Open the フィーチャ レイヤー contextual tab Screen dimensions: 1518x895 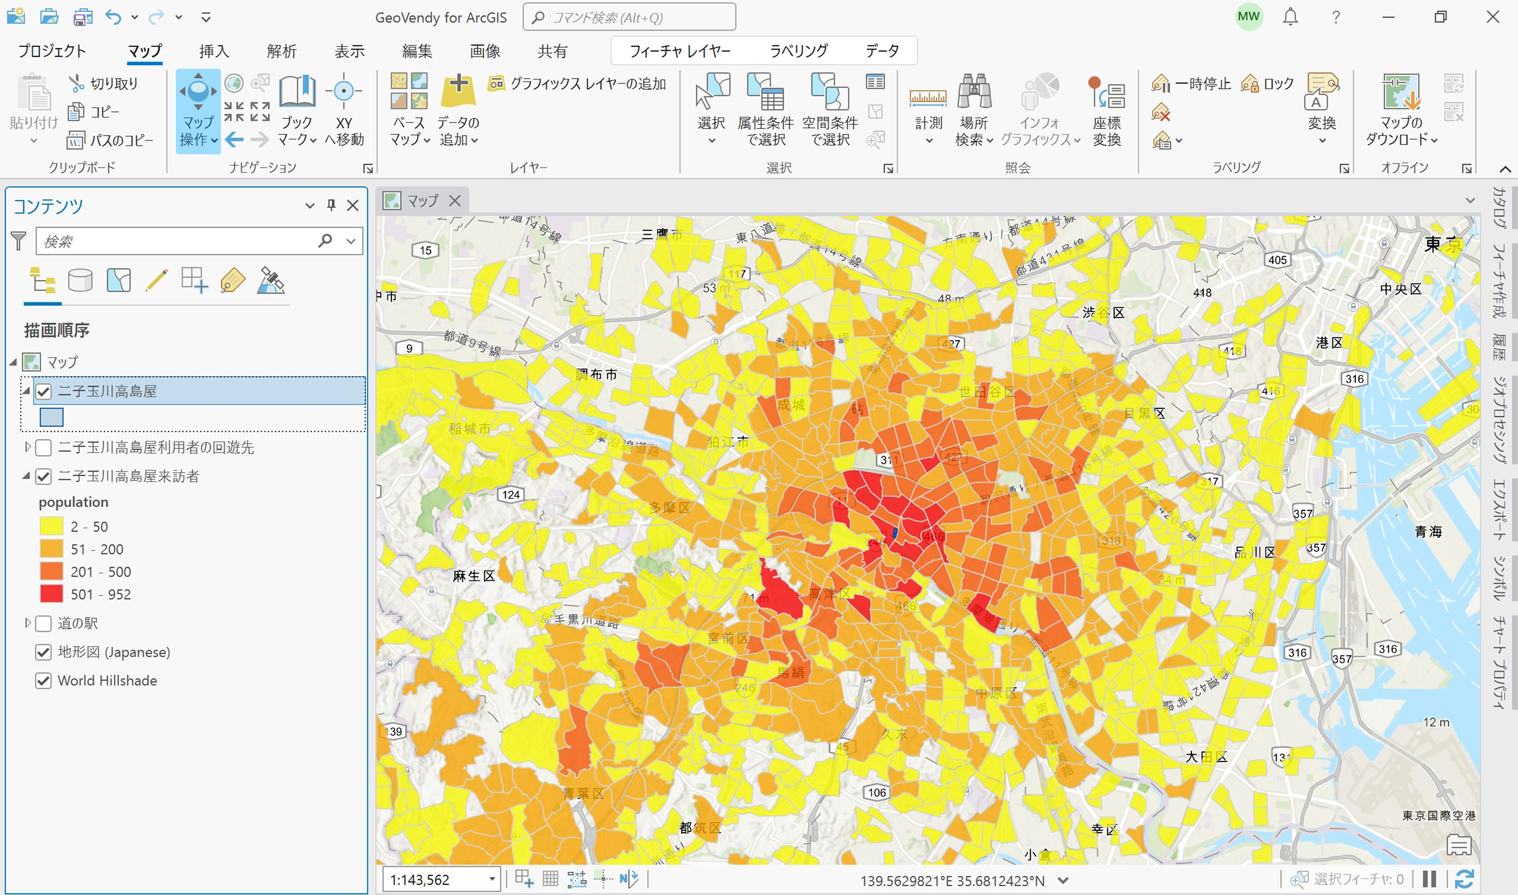pyautogui.click(x=680, y=51)
